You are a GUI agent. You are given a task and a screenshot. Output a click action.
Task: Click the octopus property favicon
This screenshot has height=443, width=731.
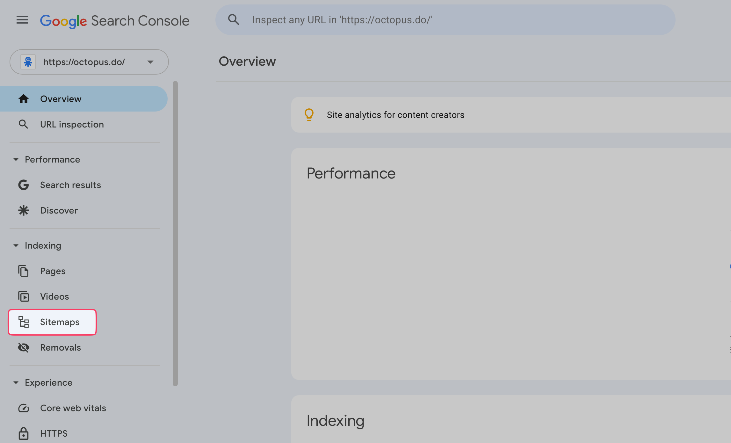click(x=28, y=62)
